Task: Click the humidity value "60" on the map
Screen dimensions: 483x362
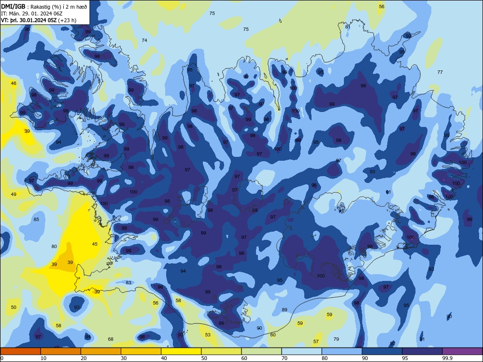Action: point(273,335)
